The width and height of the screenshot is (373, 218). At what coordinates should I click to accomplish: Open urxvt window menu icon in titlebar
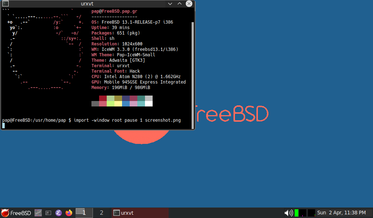pos(5,4)
